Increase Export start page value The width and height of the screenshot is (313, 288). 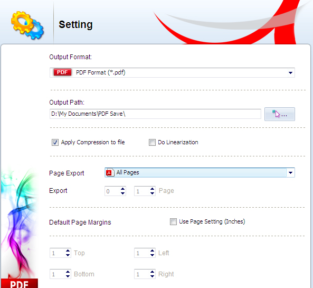[123, 189]
